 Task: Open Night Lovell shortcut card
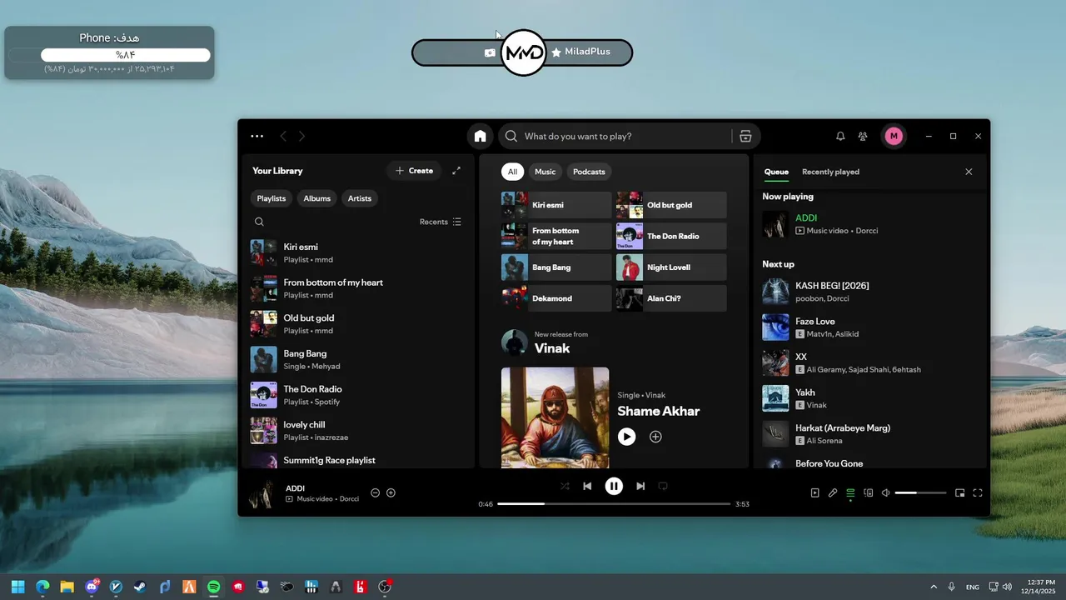671,267
